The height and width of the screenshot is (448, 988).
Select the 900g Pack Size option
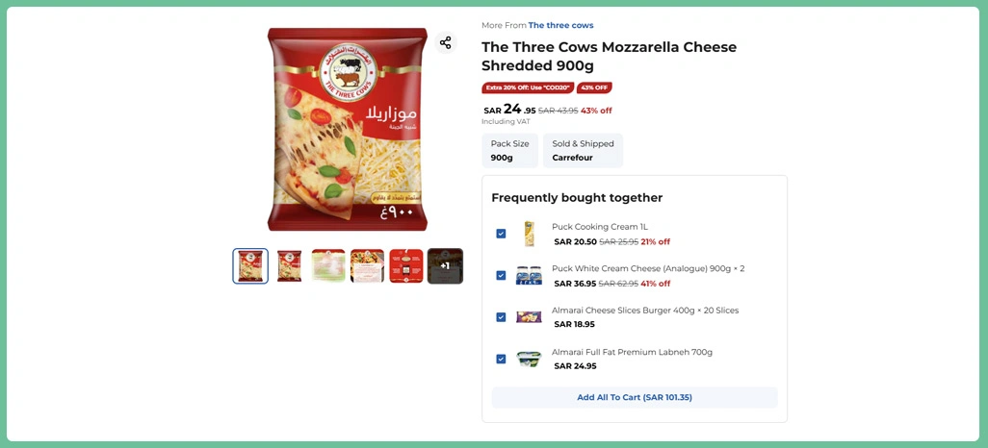coord(509,151)
